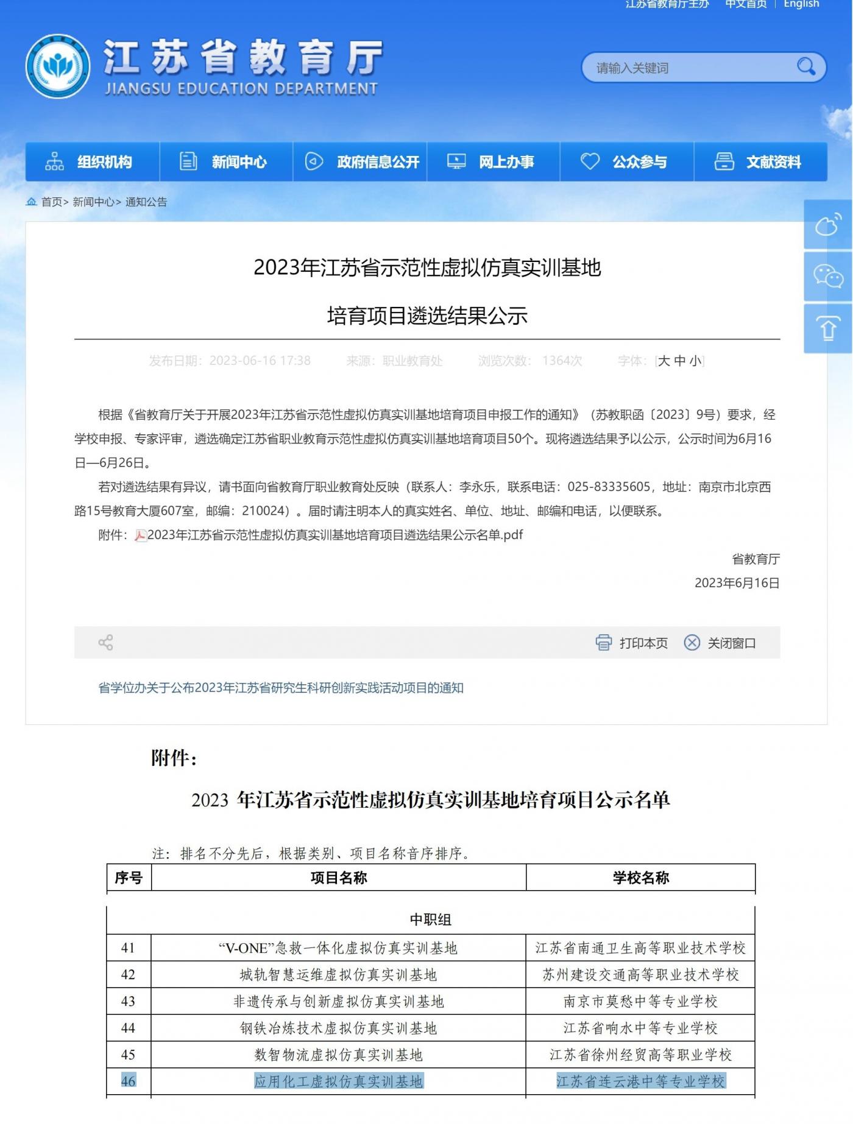Go to 首页 in breadcrumb
This screenshot has width=853, height=1124.
click(51, 202)
